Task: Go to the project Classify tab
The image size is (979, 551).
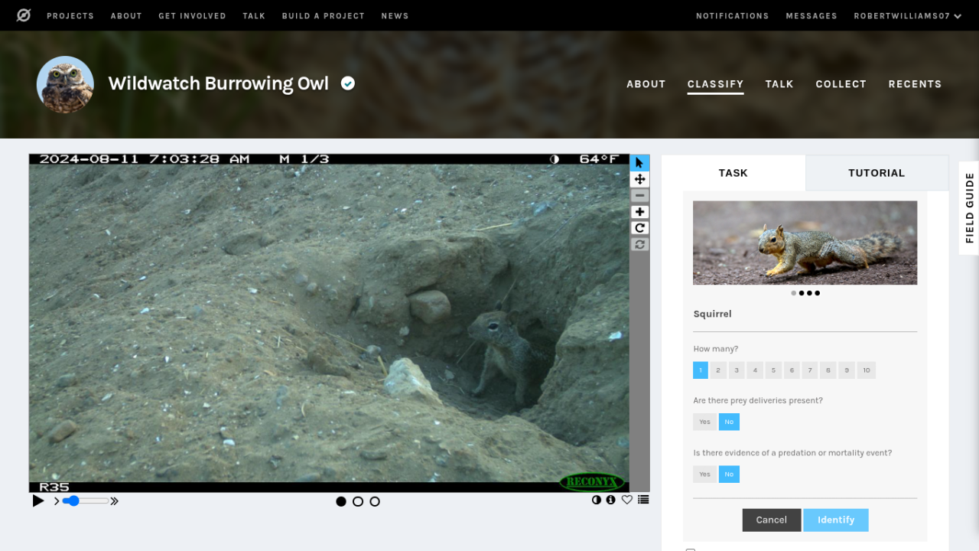Action: (x=716, y=84)
